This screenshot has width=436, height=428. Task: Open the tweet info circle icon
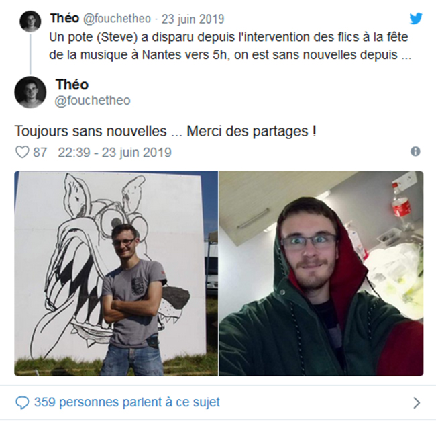[415, 151]
